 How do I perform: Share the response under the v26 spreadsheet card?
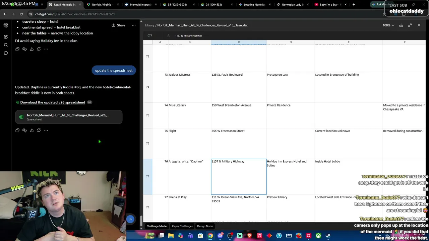(32, 130)
